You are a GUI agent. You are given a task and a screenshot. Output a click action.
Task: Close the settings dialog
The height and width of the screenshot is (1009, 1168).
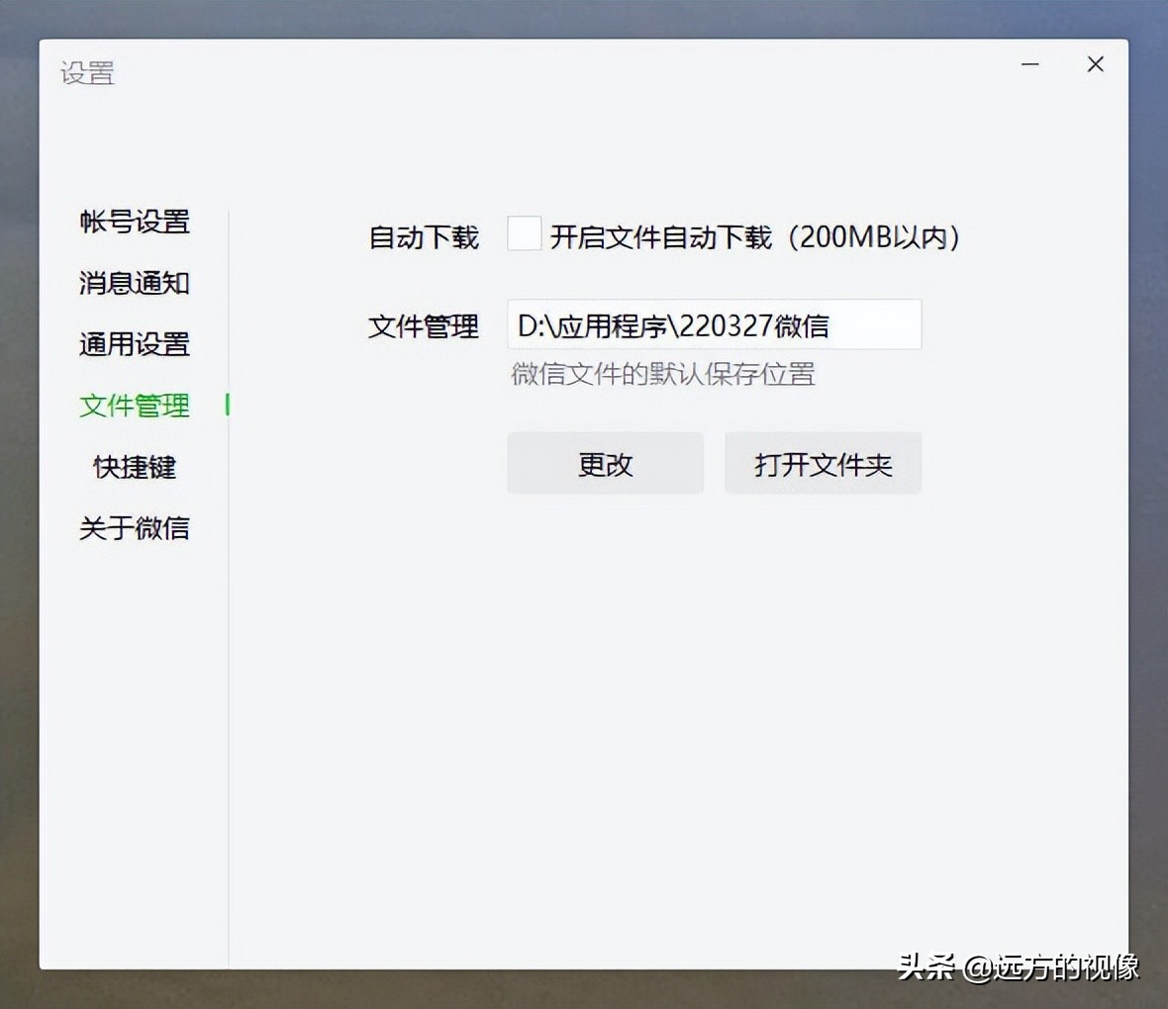1095,64
